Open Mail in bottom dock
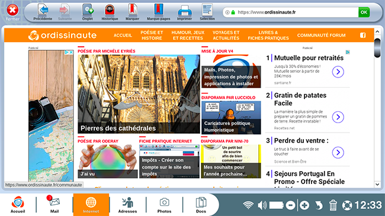The width and height of the screenshot is (385, 216). coord(54,205)
